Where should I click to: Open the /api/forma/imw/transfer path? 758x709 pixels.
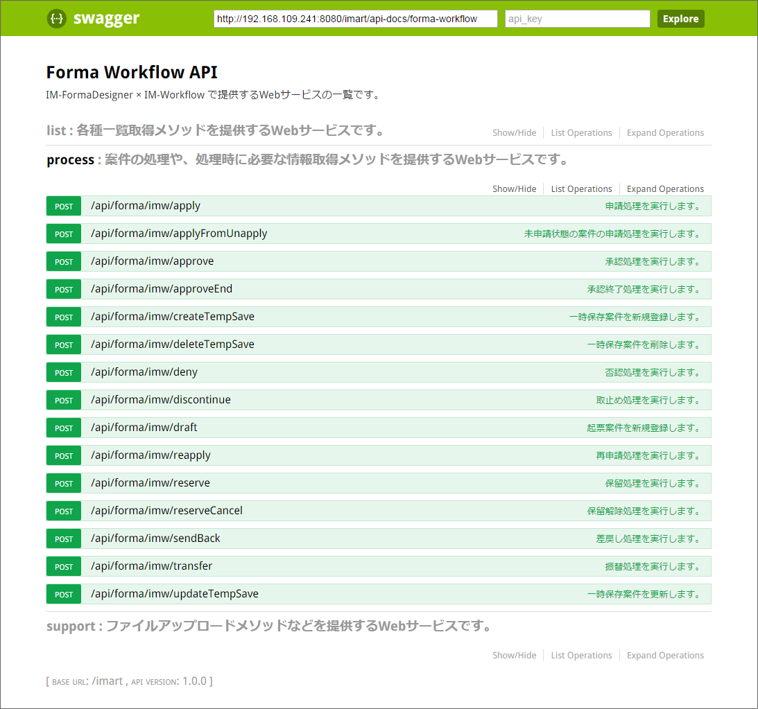click(151, 566)
